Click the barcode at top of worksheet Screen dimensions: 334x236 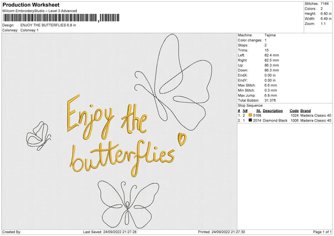click(x=61, y=18)
